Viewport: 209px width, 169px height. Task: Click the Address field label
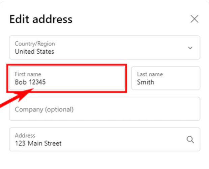[x=25, y=135]
